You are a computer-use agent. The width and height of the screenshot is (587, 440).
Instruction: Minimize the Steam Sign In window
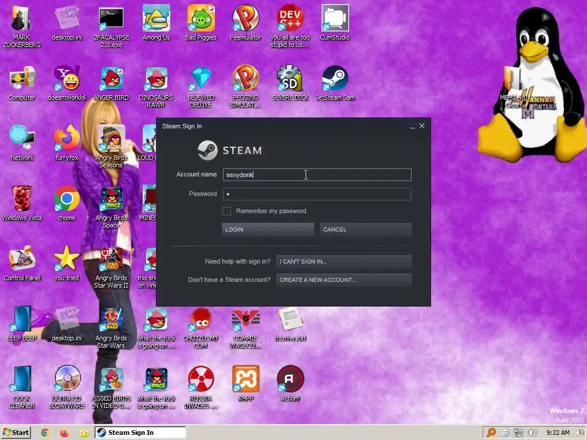tap(413, 127)
